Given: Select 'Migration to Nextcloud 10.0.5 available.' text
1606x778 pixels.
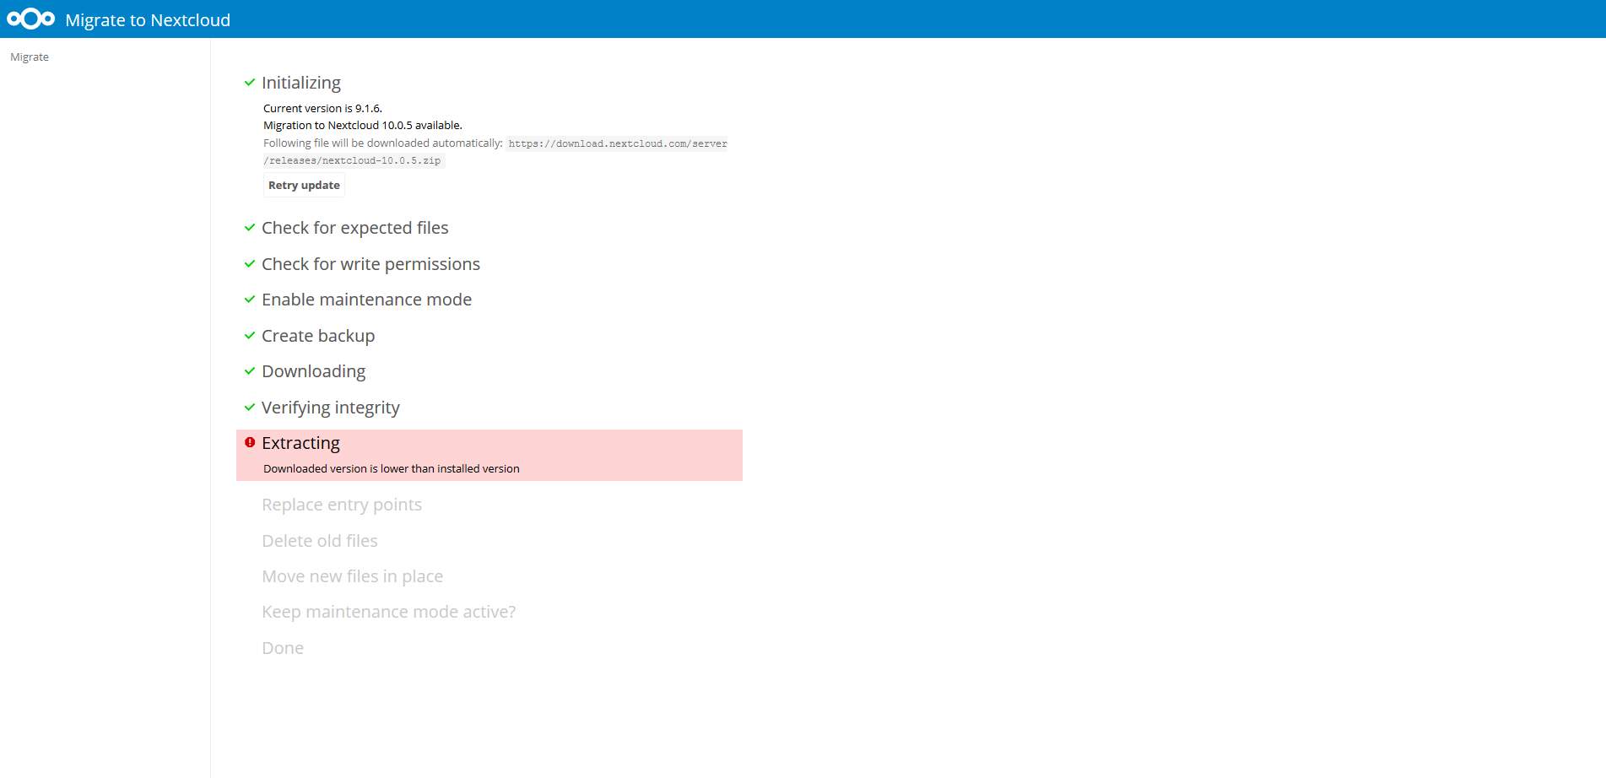Looking at the screenshot, I should (x=363, y=126).
